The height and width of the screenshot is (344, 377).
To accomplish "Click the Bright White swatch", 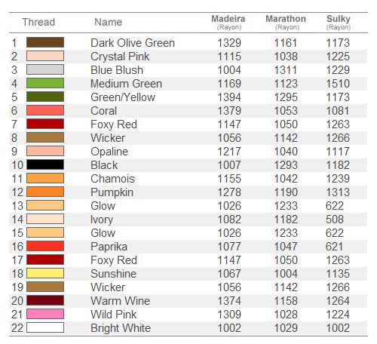I will click(45, 327).
